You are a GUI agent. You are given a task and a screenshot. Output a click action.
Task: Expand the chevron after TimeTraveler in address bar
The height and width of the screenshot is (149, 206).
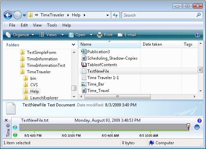[68, 15]
